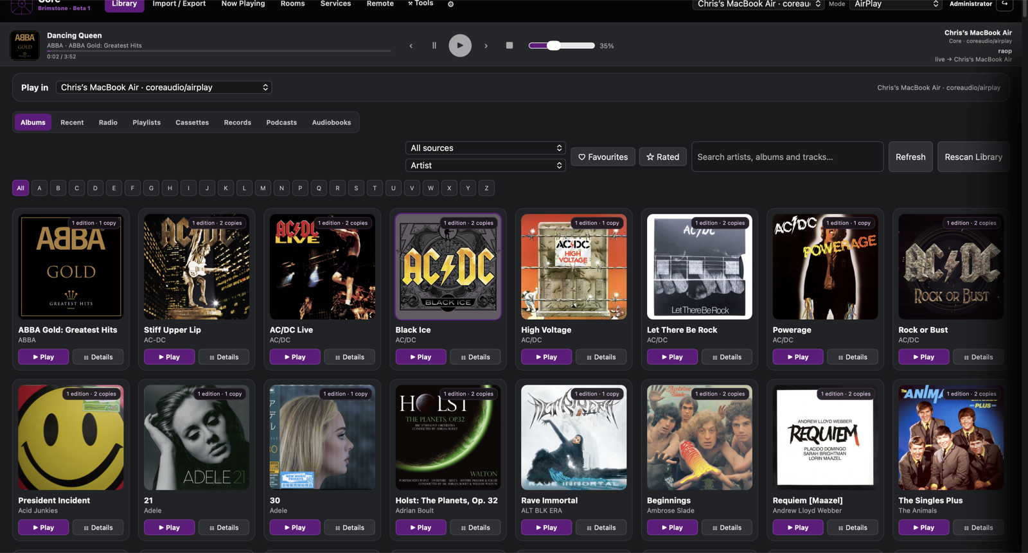The image size is (1028, 553).
Task: Switch to the Records tab
Action: (238, 122)
